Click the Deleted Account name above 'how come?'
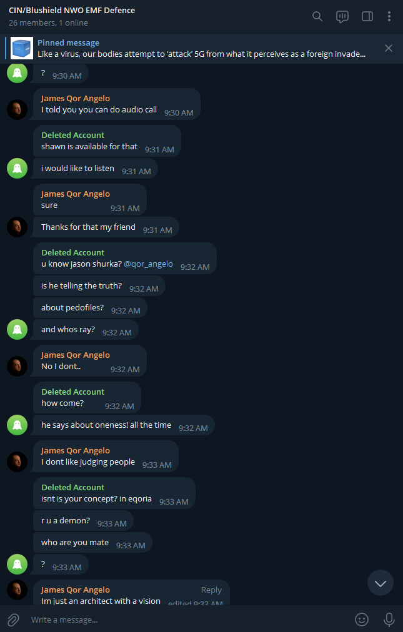 72,392
